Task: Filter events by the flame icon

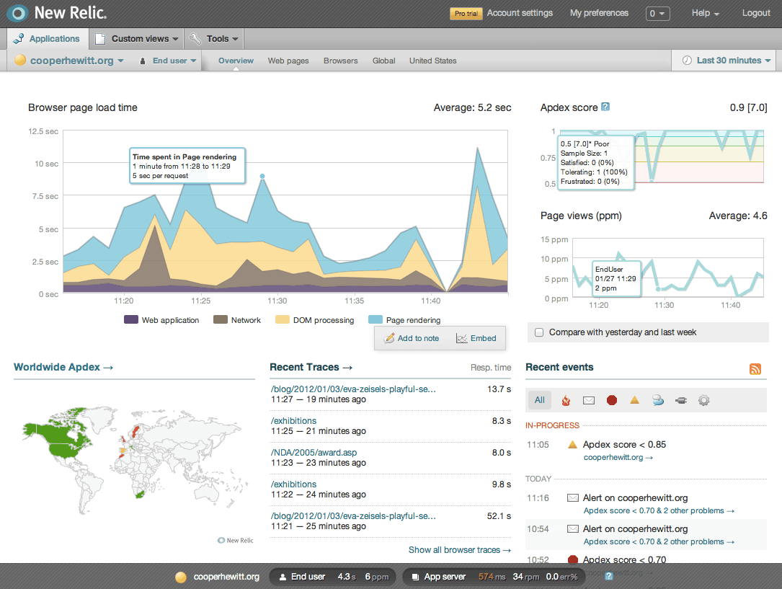Action: [566, 400]
